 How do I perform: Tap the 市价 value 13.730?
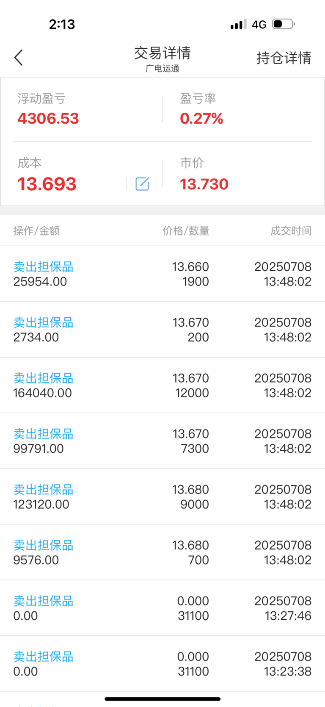click(x=204, y=184)
